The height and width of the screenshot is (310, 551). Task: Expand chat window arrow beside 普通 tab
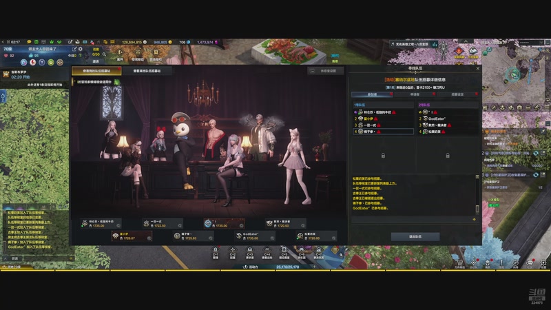[6, 258]
